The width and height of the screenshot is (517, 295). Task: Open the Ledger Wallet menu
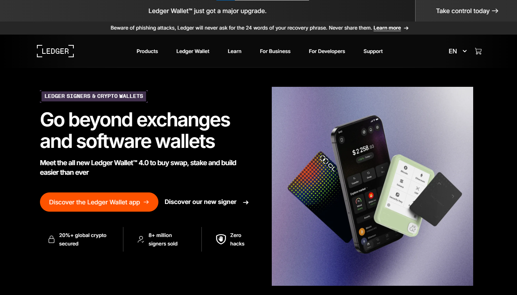pos(193,51)
